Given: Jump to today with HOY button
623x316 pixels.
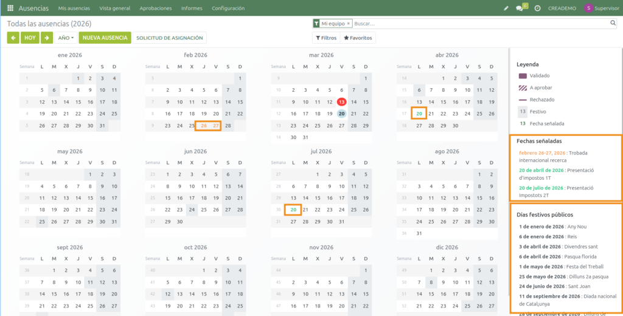Looking at the screenshot, I should 30,38.
